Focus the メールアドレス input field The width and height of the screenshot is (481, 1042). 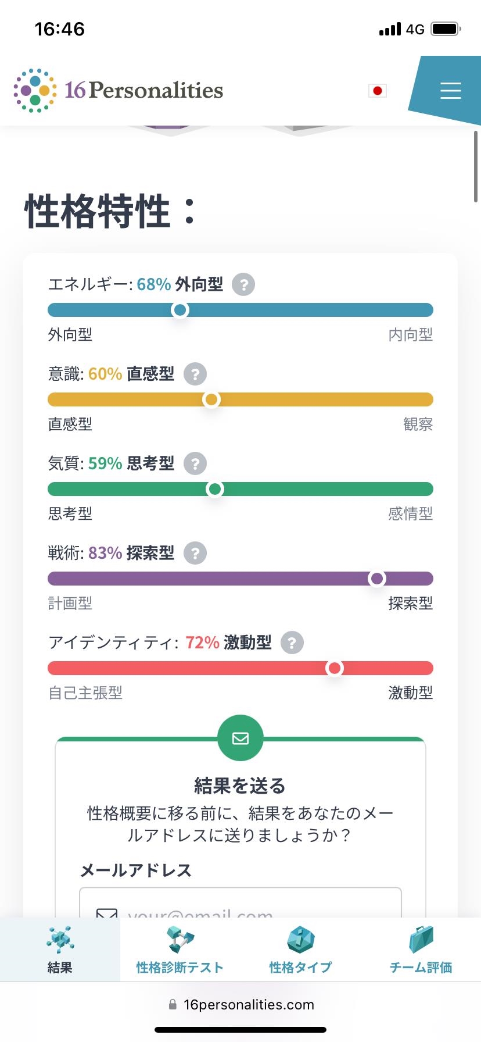240,902
